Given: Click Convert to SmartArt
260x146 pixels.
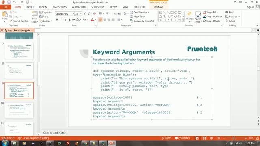Looking at the screenshot, I should point(143,21).
